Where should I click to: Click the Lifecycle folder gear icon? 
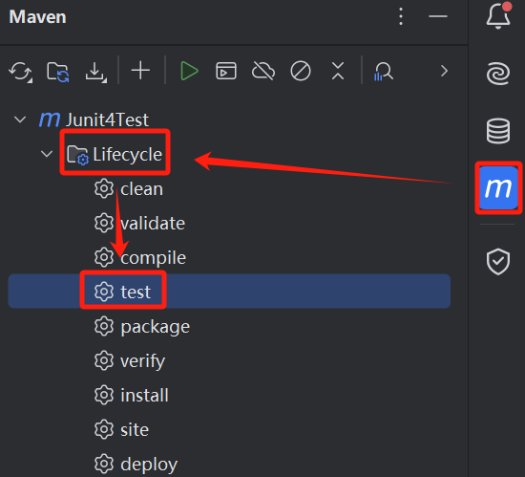[77, 155]
